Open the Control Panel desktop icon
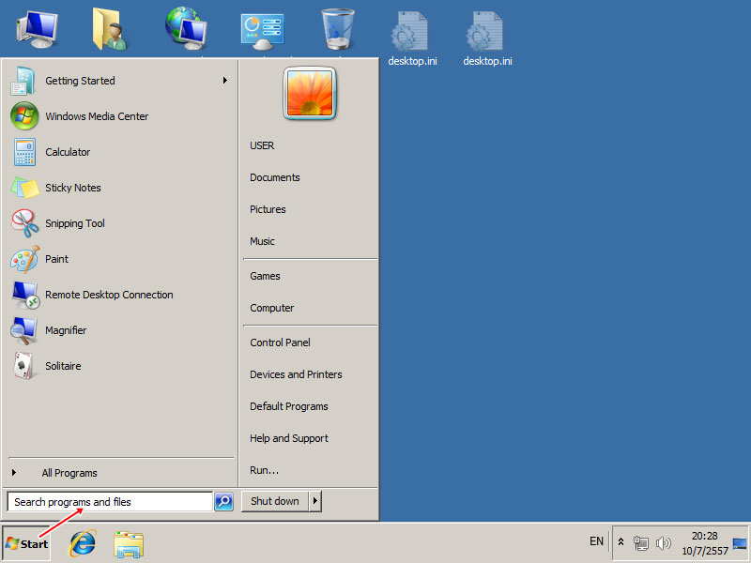 pyautogui.click(x=262, y=32)
